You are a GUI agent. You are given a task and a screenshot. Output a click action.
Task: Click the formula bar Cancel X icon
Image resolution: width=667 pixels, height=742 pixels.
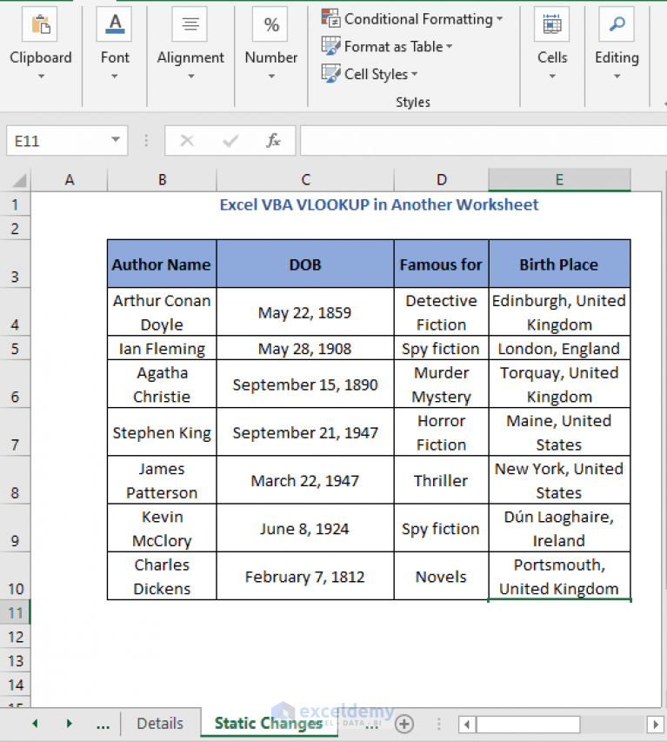(x=187, y=141)
